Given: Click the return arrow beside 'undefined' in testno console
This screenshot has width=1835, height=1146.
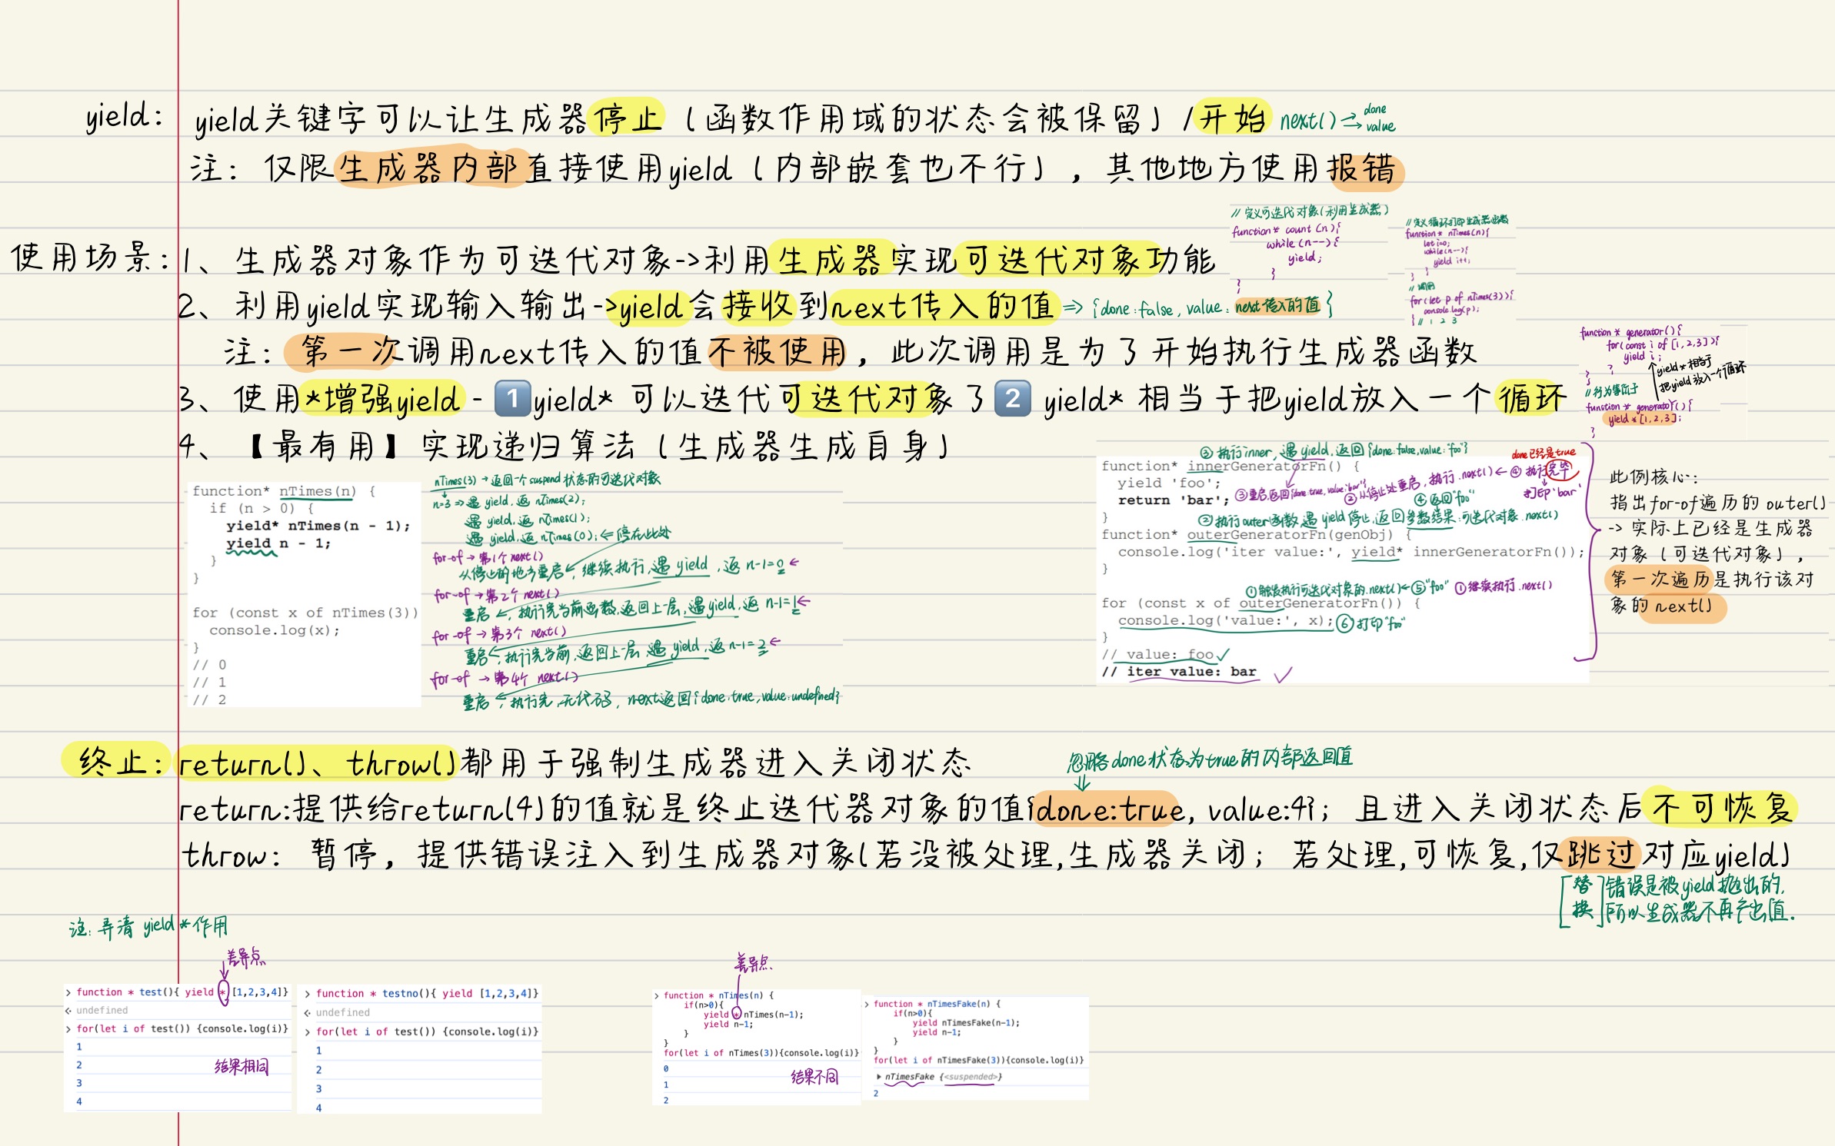Looking at the screenshot, I should [307, 1012].
